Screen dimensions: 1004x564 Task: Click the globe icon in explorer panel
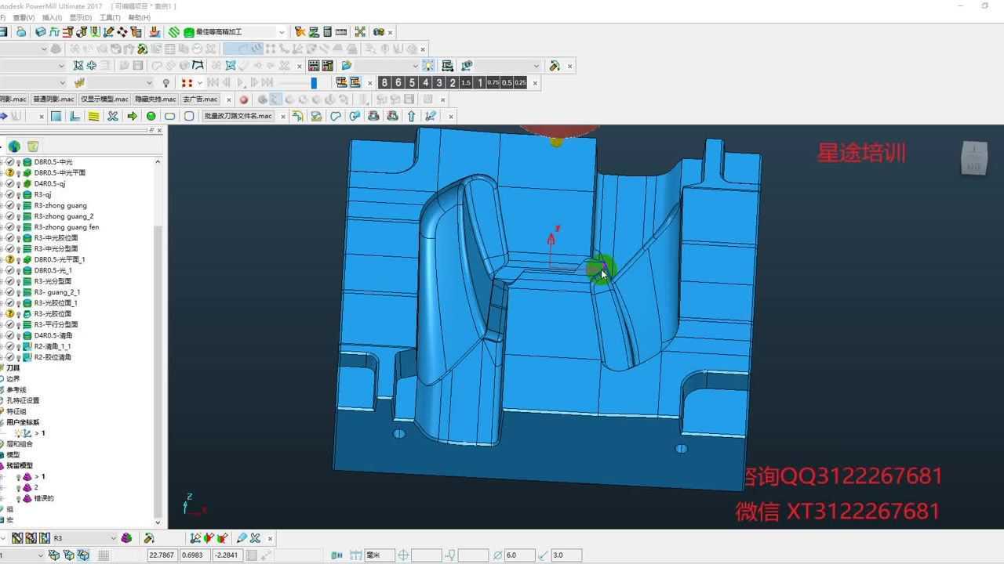pos(14,146)
